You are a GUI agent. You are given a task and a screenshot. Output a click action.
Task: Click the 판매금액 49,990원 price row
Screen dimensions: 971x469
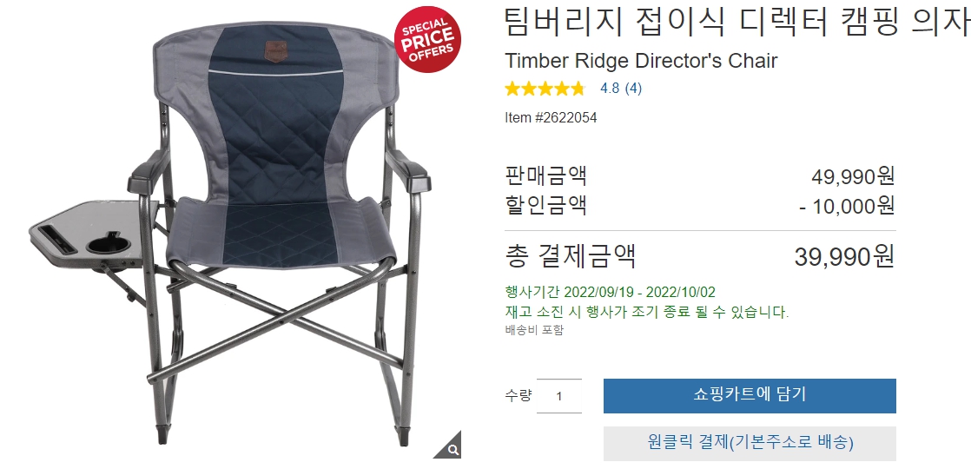point(700,176)
